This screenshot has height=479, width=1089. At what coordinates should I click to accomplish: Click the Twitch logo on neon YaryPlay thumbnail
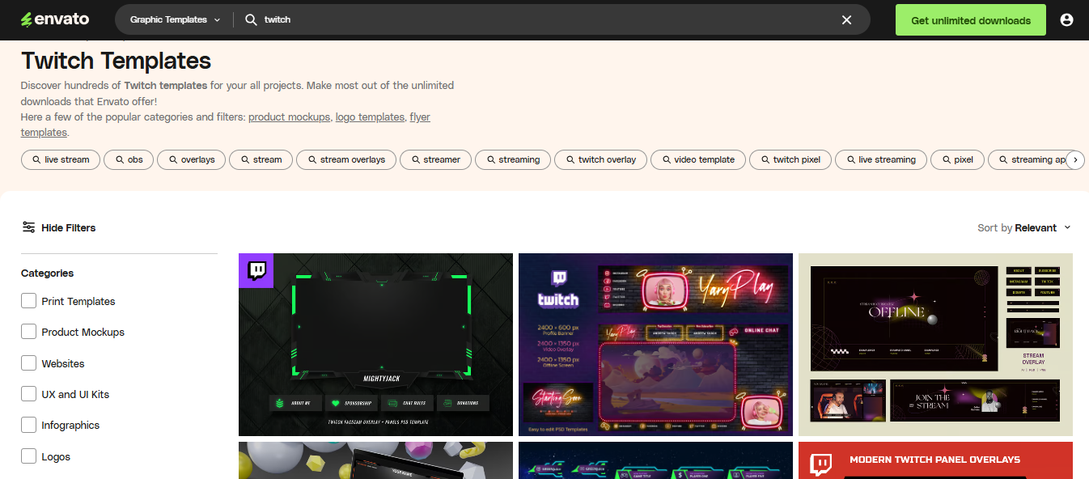558,289
